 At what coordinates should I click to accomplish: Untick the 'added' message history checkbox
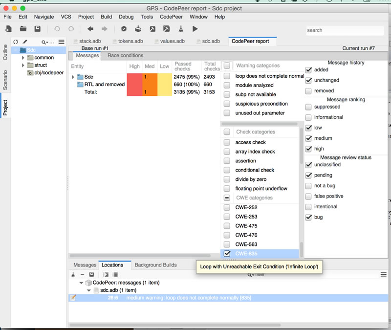(308, 70)
